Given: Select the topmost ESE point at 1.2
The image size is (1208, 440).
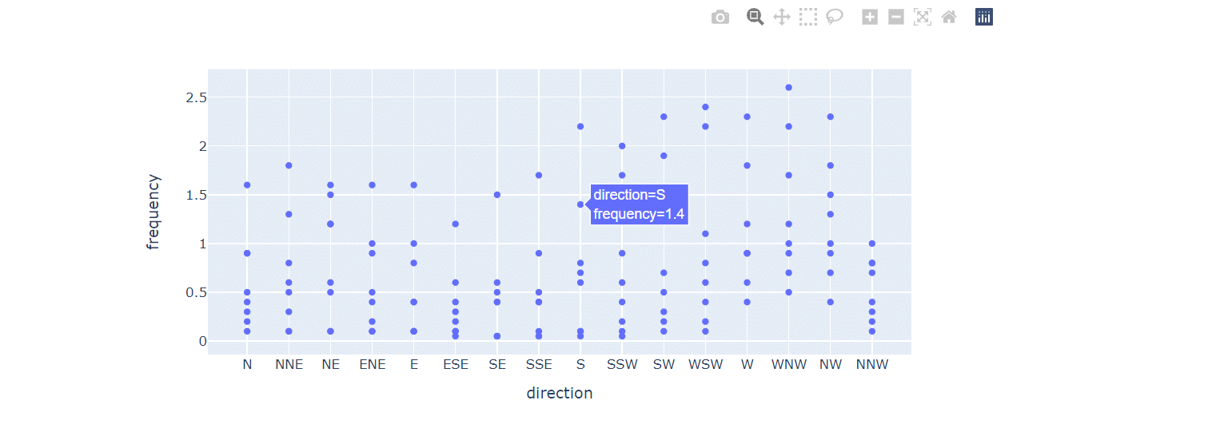Looking at the screenshot, I should click(x=456, y=224).
